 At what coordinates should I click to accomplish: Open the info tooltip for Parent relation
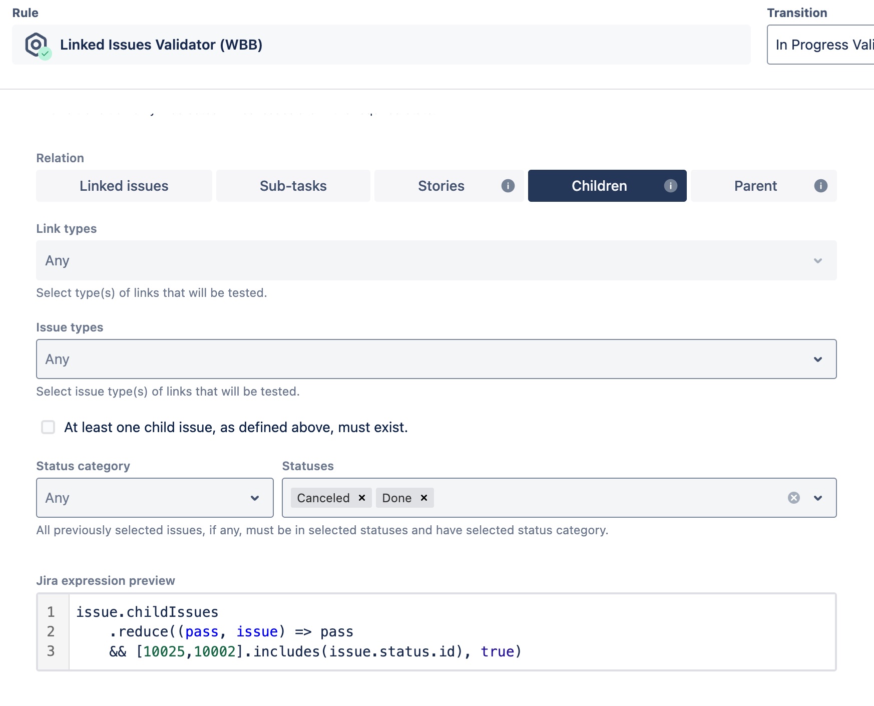[x=820, y=186]
